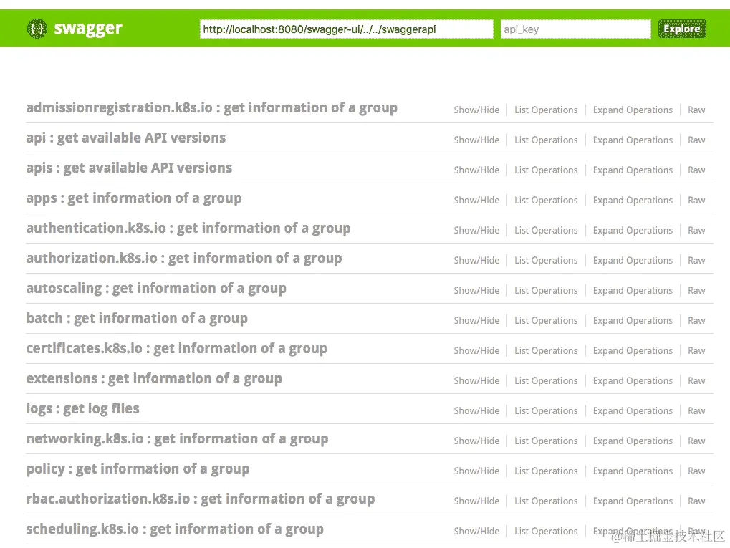730x548 pixels.
Task: Toggle Show/Hide for scheduling.k8s.io
Action: tap(476, 531)
